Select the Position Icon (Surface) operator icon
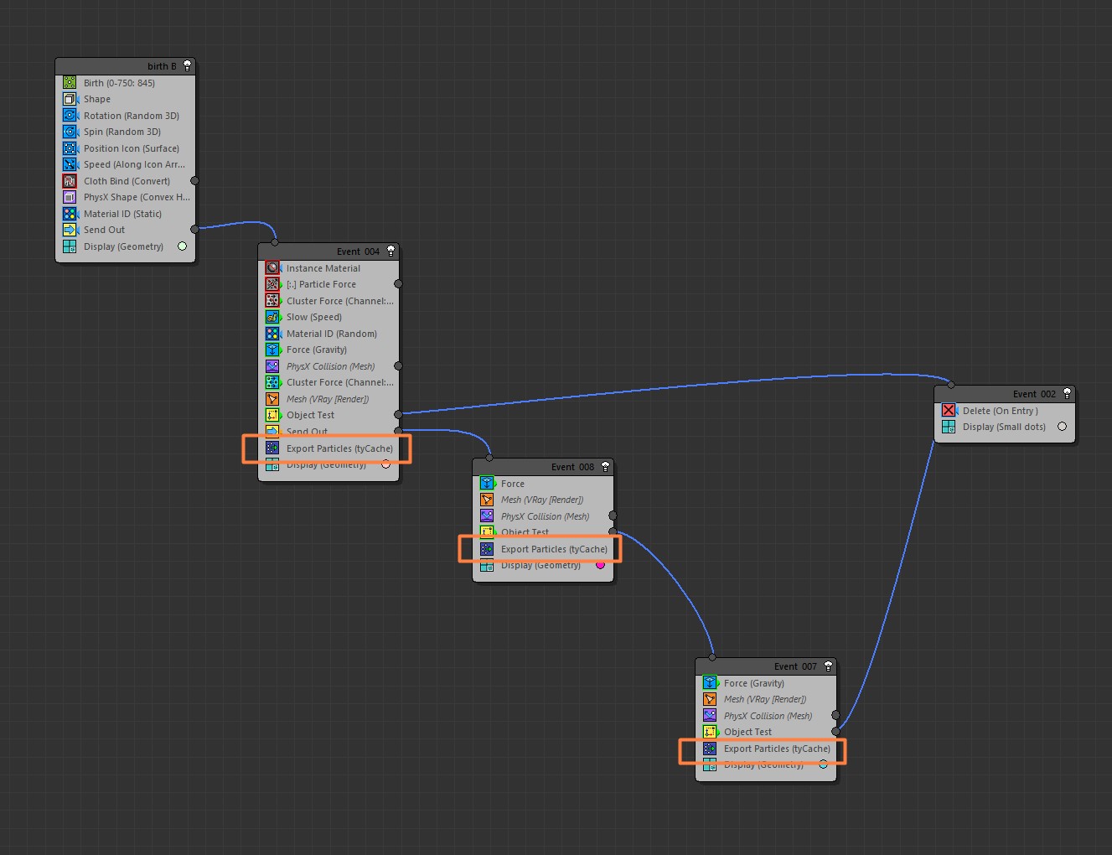 pos(70,148)
